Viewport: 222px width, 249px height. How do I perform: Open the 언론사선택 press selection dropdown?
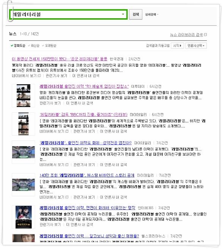click(196, 46)
